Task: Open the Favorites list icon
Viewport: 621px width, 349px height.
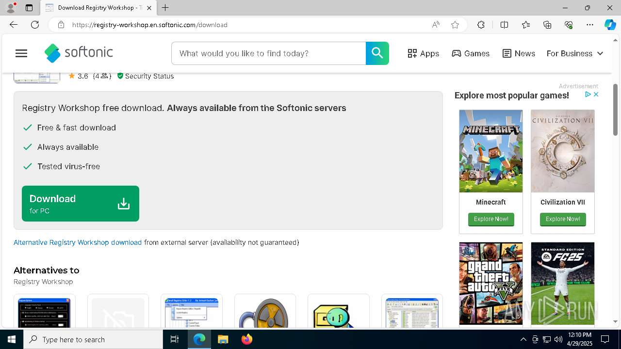Action: pos(526,25)
